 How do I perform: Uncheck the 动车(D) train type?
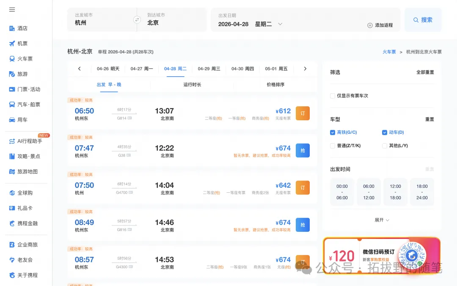pos(384,133)
